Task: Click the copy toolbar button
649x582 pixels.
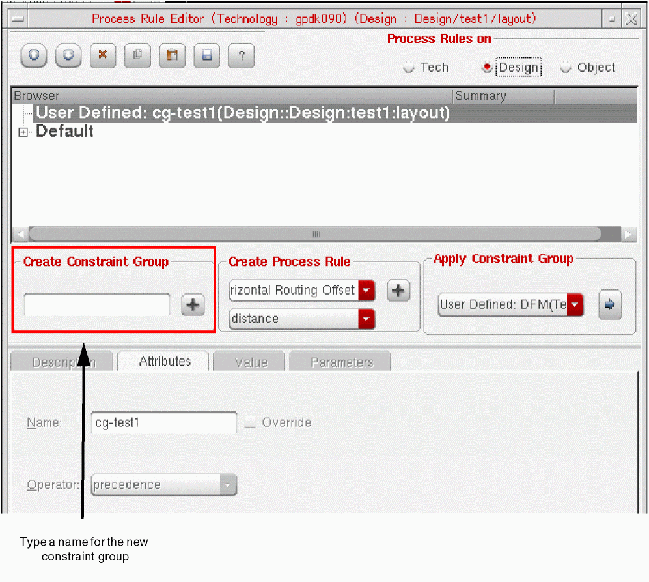Action: coord(137,56)
